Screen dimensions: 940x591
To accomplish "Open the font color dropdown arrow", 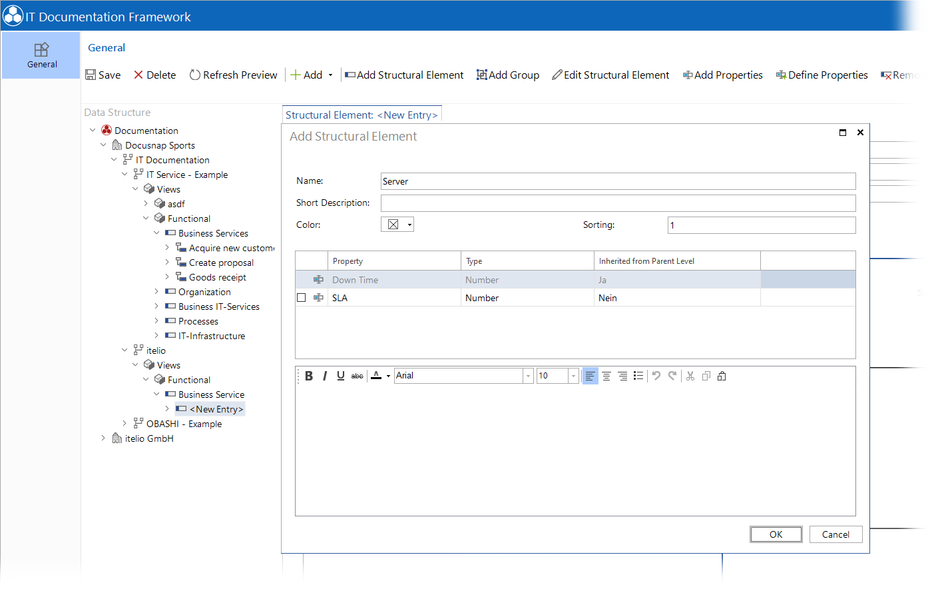I will pyautogui.click(x=388, y=376).
